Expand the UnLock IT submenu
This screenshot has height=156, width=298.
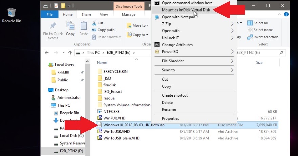click(194, 38)
